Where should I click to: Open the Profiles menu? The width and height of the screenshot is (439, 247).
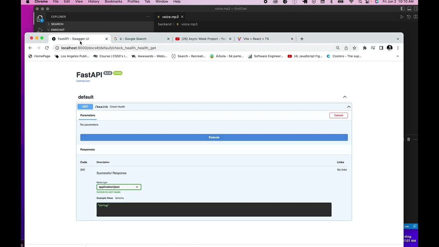(133, 2)
